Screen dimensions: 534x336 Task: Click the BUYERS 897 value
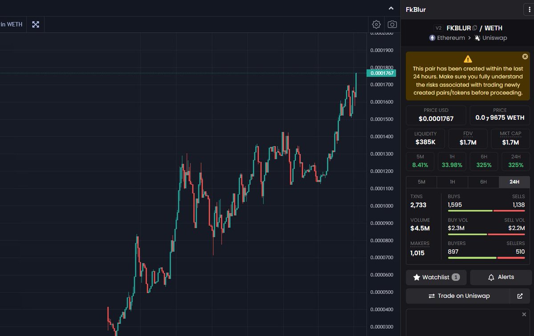[x=453, y=251]
